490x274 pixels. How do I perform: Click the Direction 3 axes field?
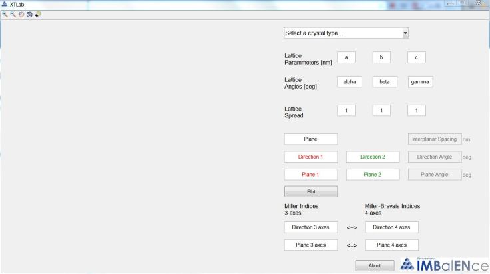coord(310,227)
